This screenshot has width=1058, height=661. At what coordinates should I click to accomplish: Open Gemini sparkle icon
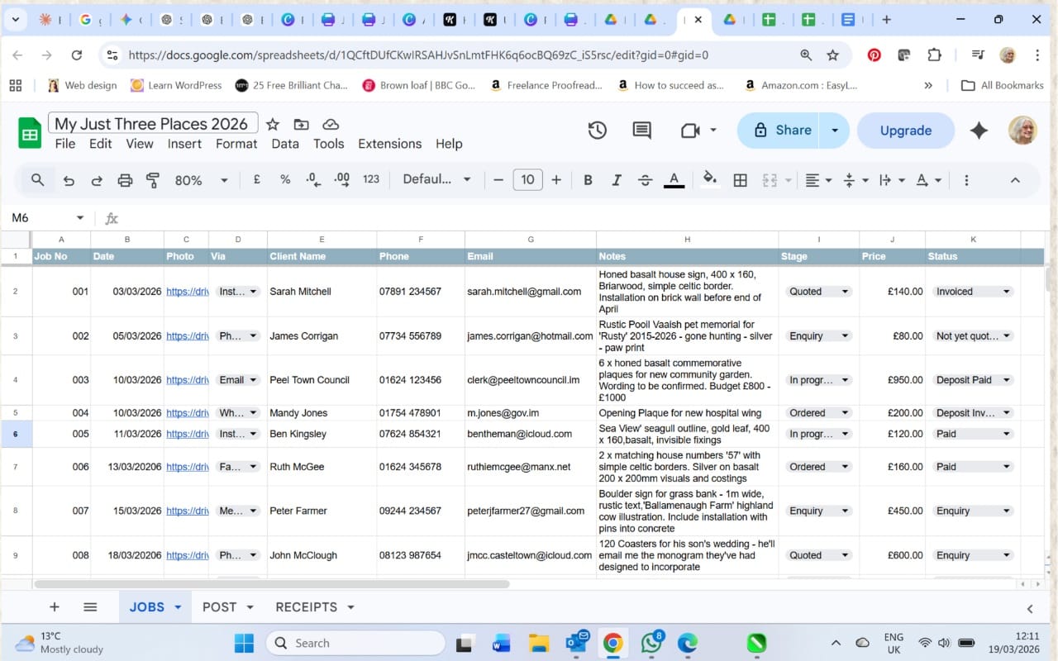[x=979, y=131]
